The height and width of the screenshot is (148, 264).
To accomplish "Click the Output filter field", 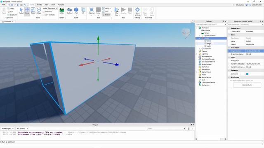I will tap(166, 129).
